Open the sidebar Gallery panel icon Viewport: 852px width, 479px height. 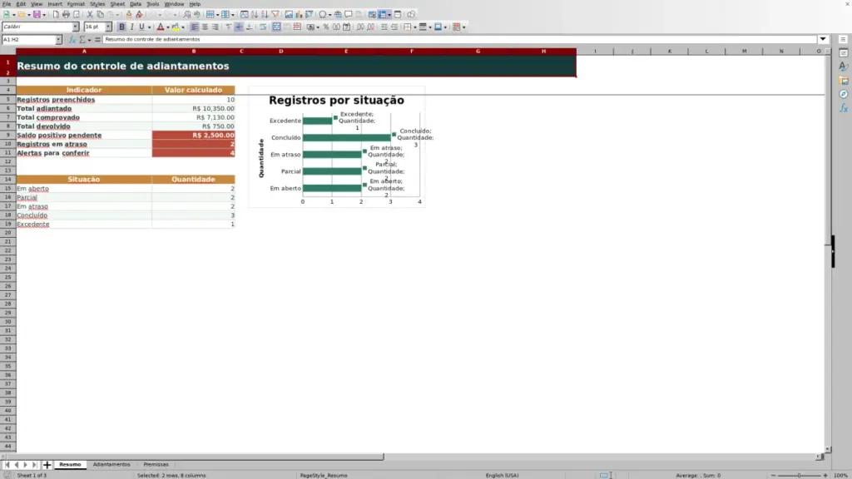coord(844,81)
